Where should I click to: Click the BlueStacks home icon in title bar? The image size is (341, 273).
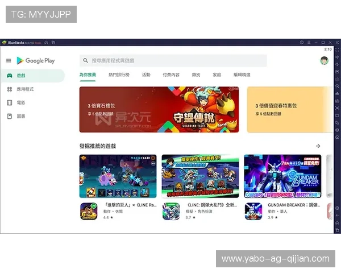coord(47,43)
